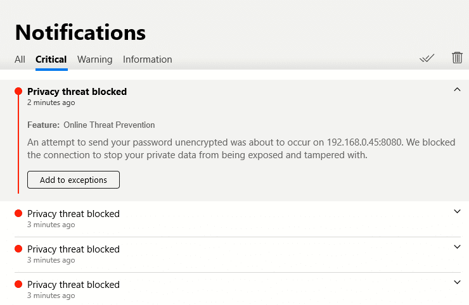Click red dot of the last notification

point(18,285)
